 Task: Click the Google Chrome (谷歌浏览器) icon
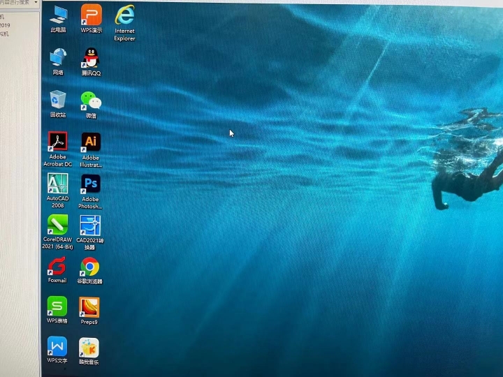(89, 267)
